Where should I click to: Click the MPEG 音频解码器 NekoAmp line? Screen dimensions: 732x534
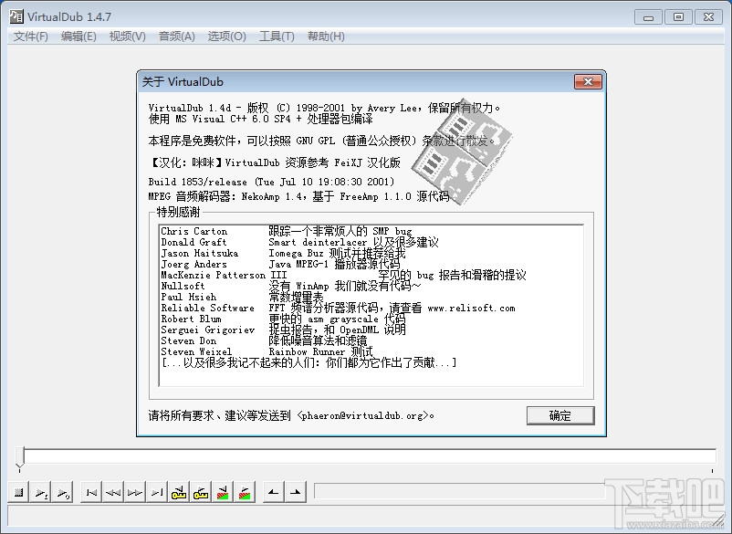(x=298, y=196)
